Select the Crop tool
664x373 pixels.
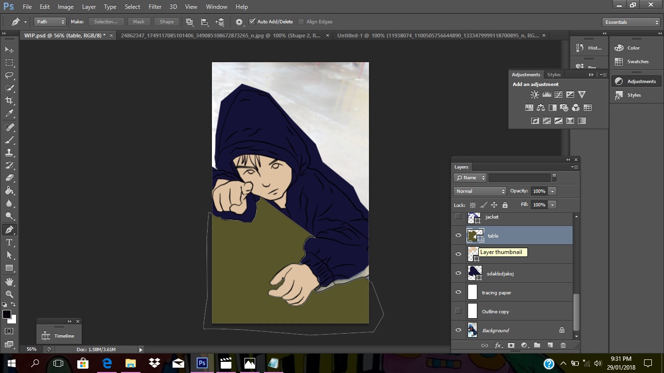click(9, 101)
